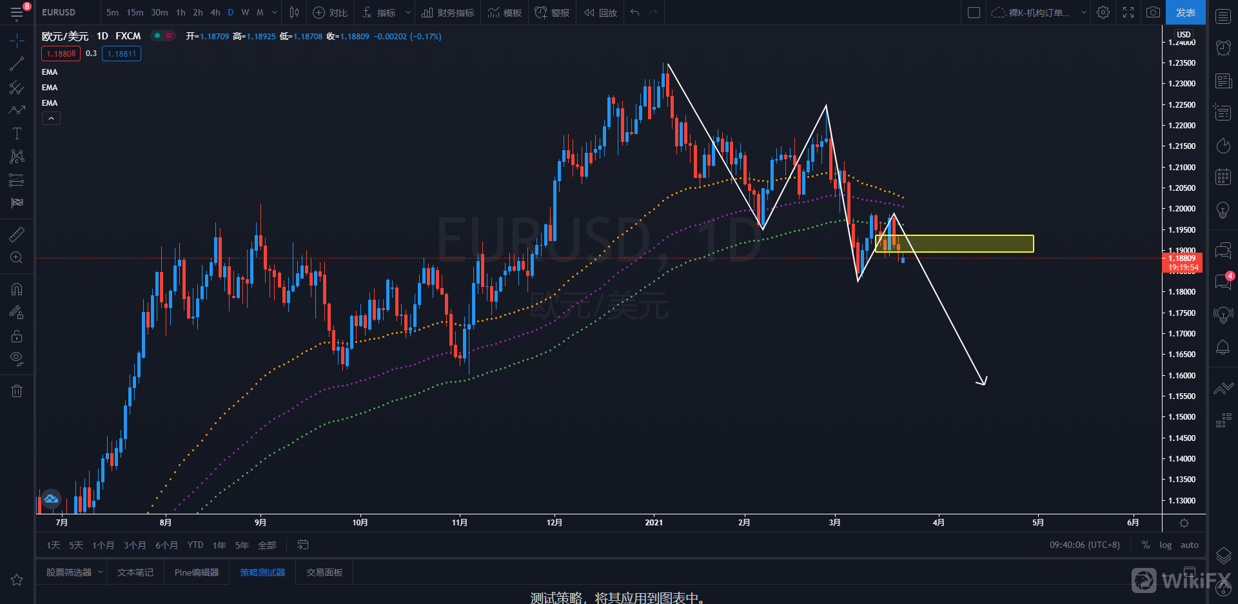Take a chart snapshot with camera icon
The height and width of the screenshot is (604, 1238).
click(1153, 12)
